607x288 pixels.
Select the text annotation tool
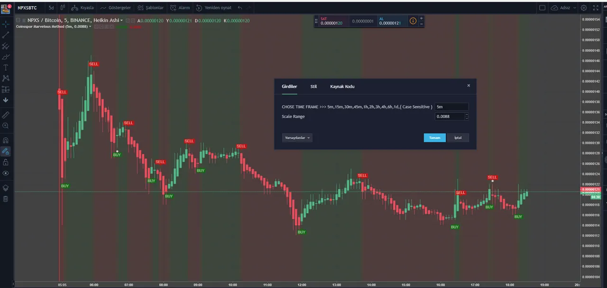[x=6, y=68]
